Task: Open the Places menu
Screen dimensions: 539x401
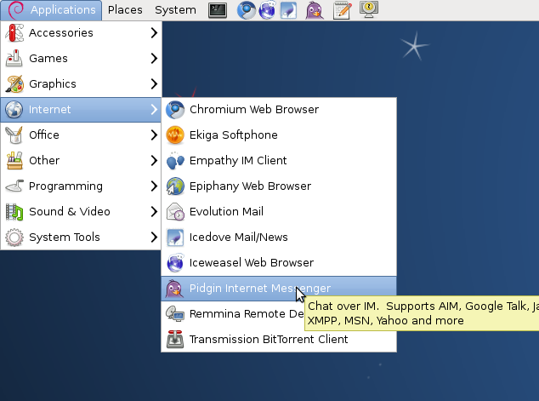Action: click(125, 10)
